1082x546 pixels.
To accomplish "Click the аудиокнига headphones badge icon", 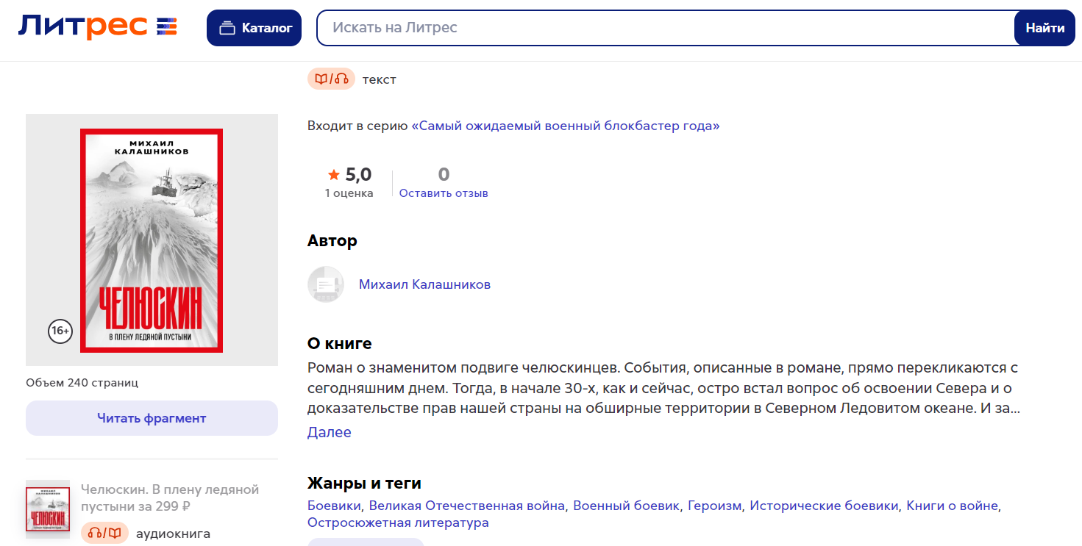I will 104,534.
